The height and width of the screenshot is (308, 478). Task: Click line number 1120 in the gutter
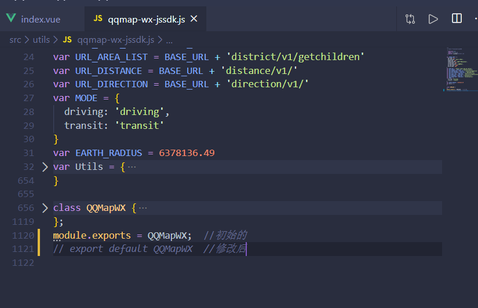[x=23, y=236]
